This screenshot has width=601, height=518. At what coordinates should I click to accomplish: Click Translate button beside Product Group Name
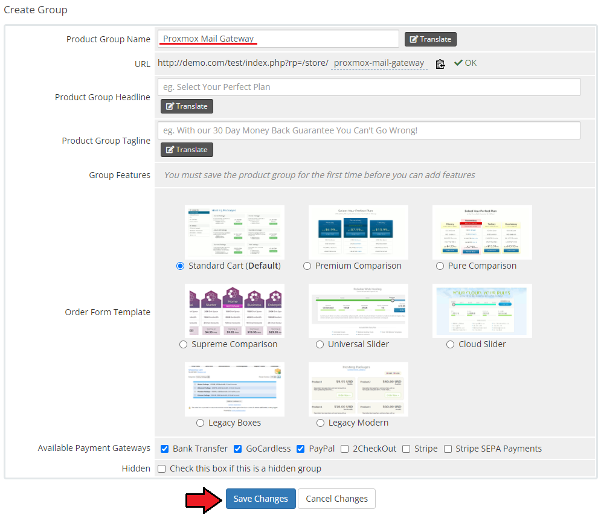[x=431, y=39]
